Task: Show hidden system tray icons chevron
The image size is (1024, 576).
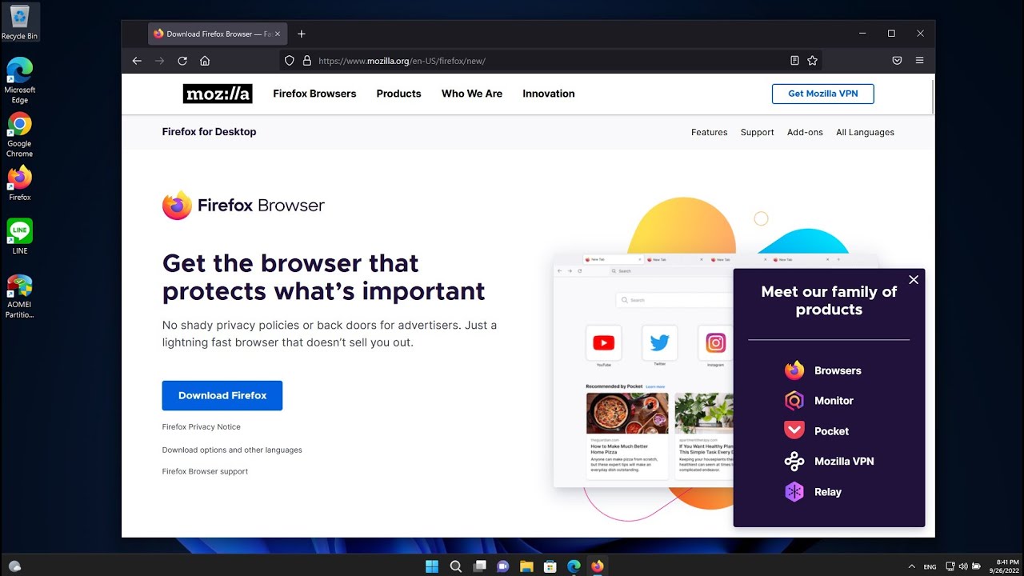Action: click(911, 566)
